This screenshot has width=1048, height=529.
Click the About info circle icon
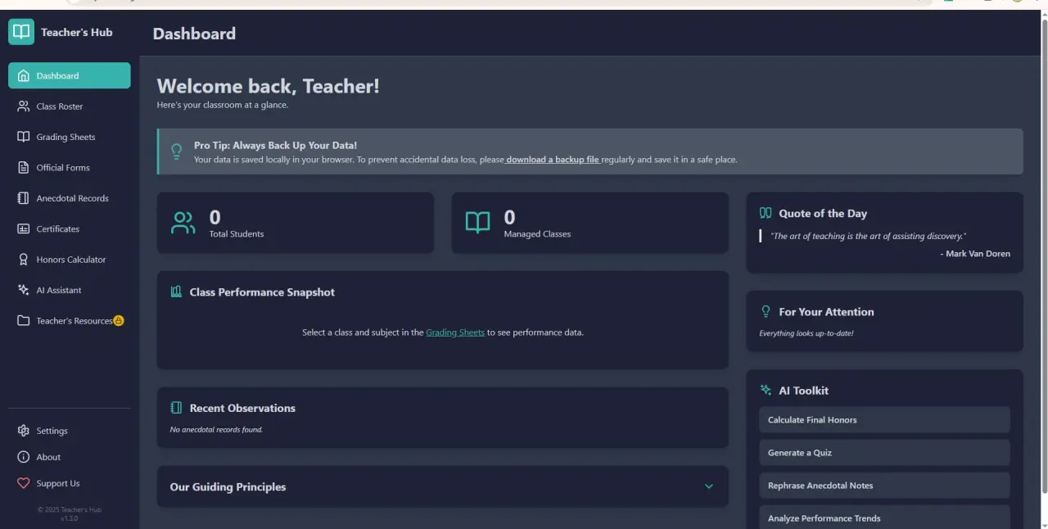pos(24,457)
